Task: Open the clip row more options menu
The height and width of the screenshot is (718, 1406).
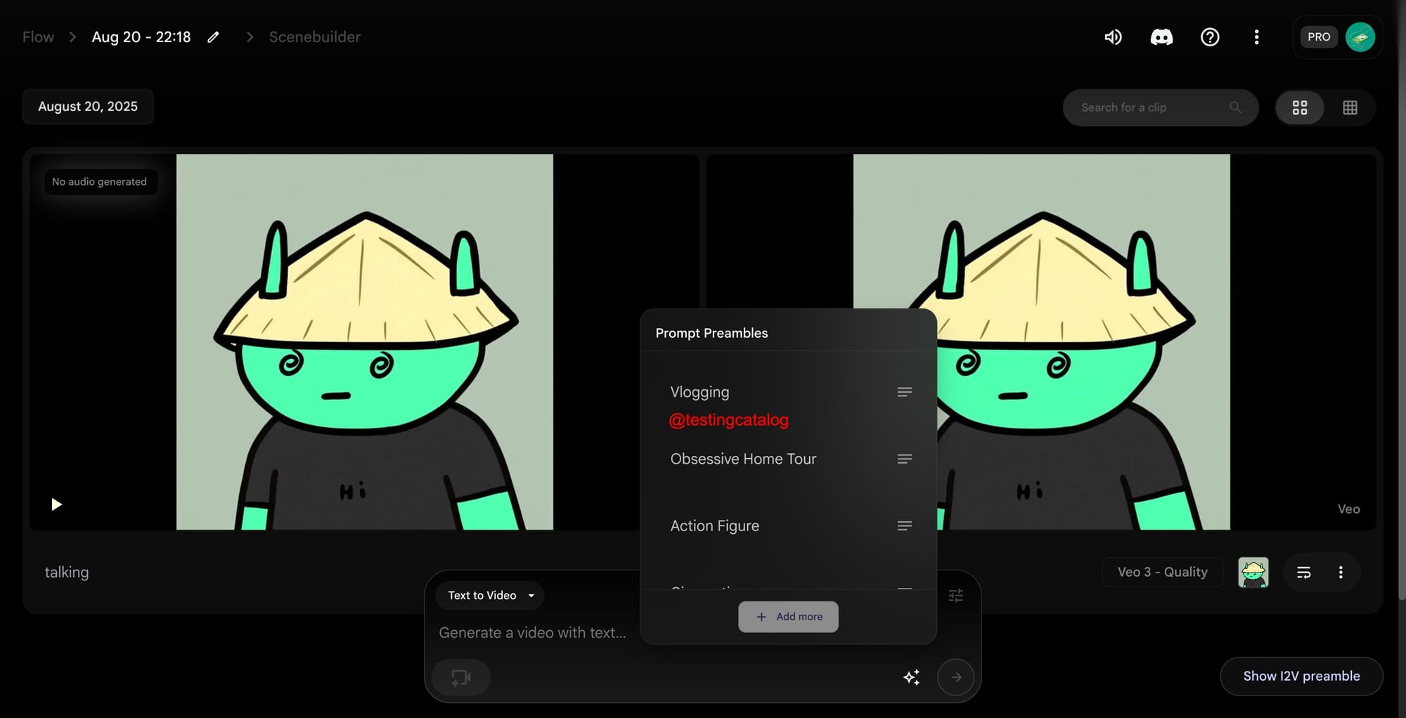Action: 1341,573
